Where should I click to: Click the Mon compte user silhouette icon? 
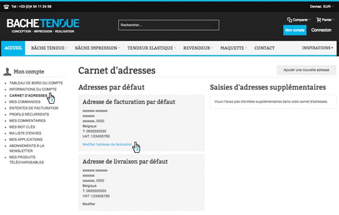[x=7, y=72]
